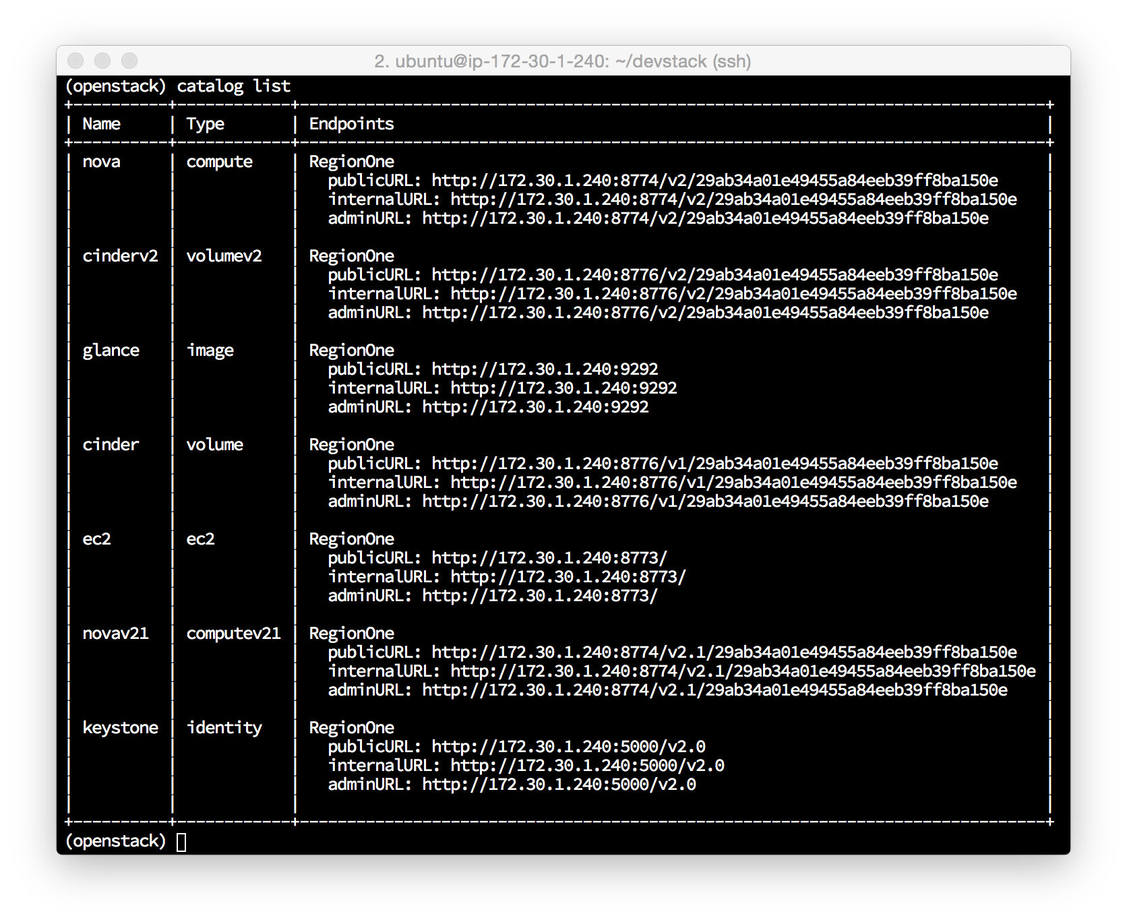Screen dimensions: 1127x922
Task: Click the Endpoints column header
Action: (x=351, y=124)
